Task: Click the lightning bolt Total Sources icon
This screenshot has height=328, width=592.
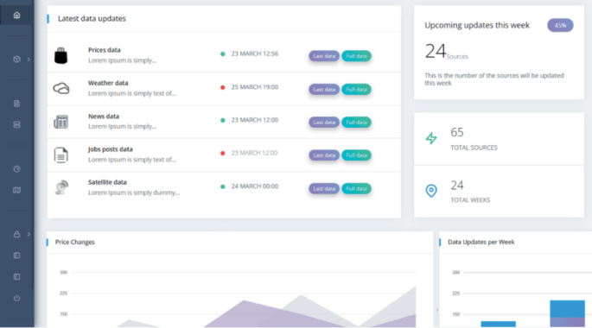Action: pos(431,138)
